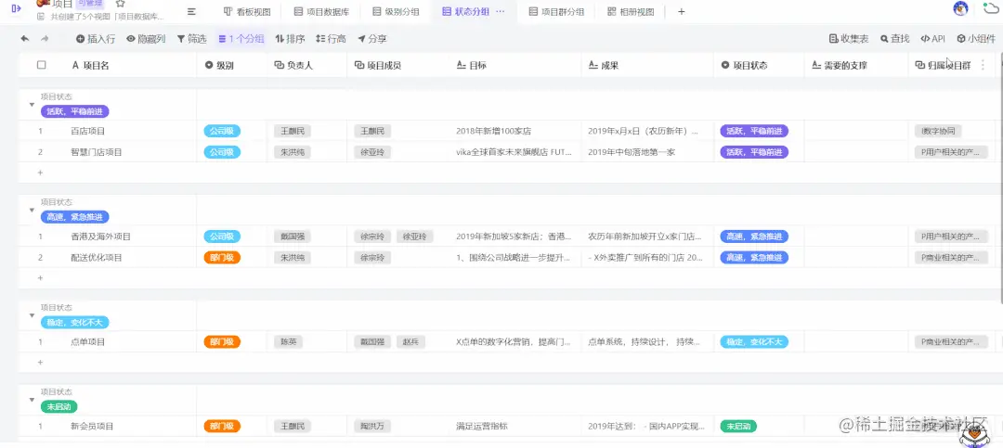Click the star favorite icon
Image resolution: width=1003 pixels, height=448 pixels.
click(x=120, y=4)
